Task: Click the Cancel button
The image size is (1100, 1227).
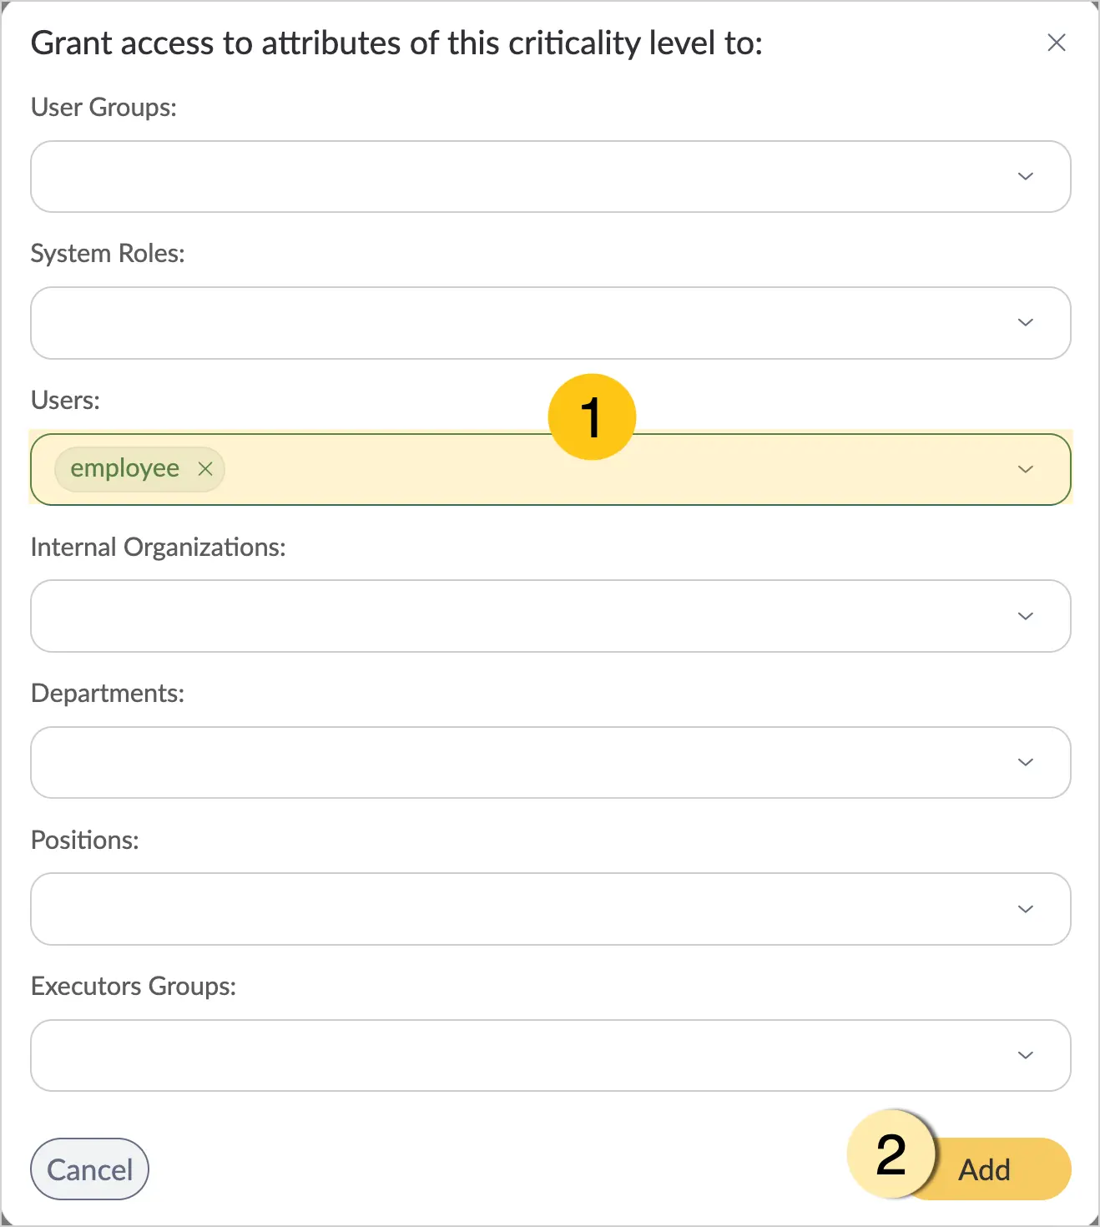Action: click(89, 1169)
